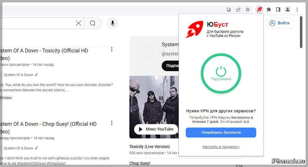Viewport: 308px width, 167px height.
Task: Open the Toxicity (Official HD Video) title
Action: 44,55
